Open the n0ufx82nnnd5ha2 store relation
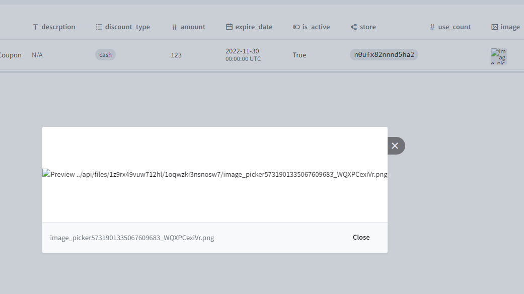524x294 pixels. point(383,54)
